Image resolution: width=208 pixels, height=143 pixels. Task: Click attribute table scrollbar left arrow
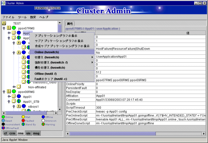tap(68, 133)
